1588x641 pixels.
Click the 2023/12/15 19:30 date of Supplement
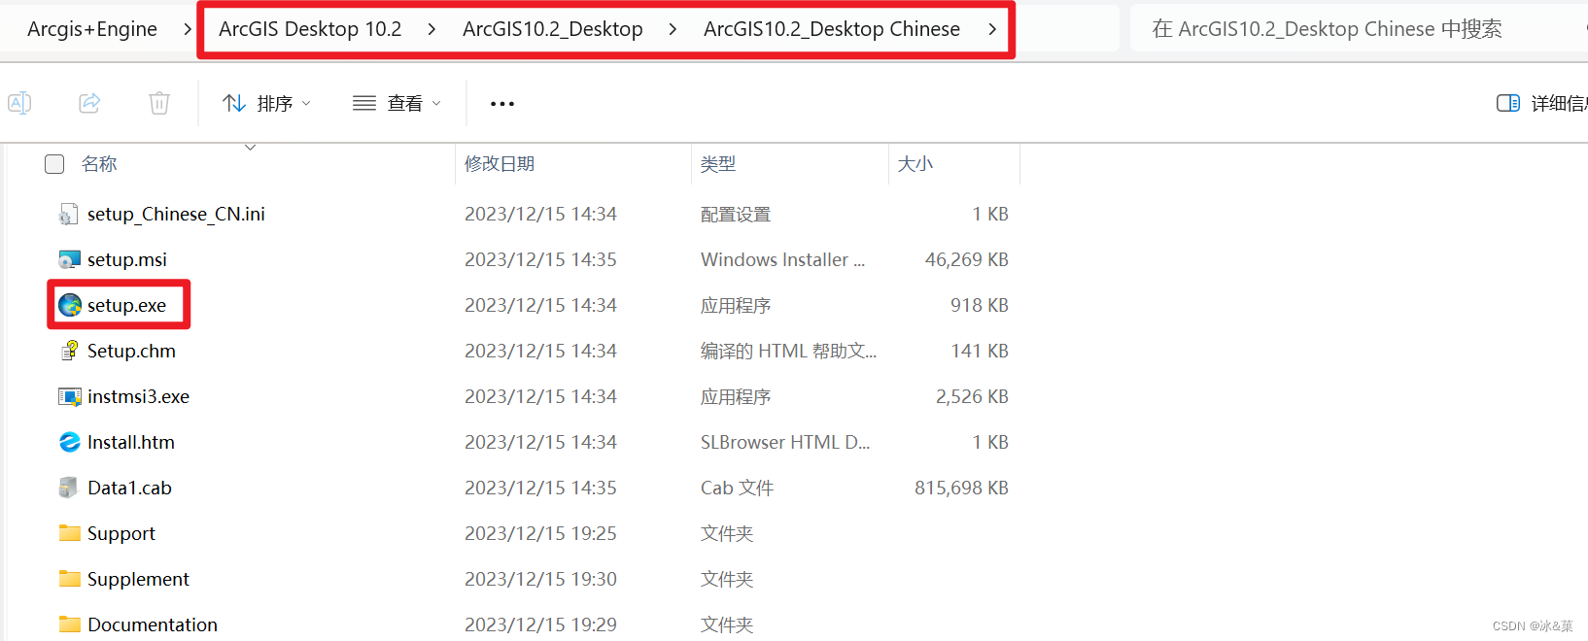pos(540,579)
